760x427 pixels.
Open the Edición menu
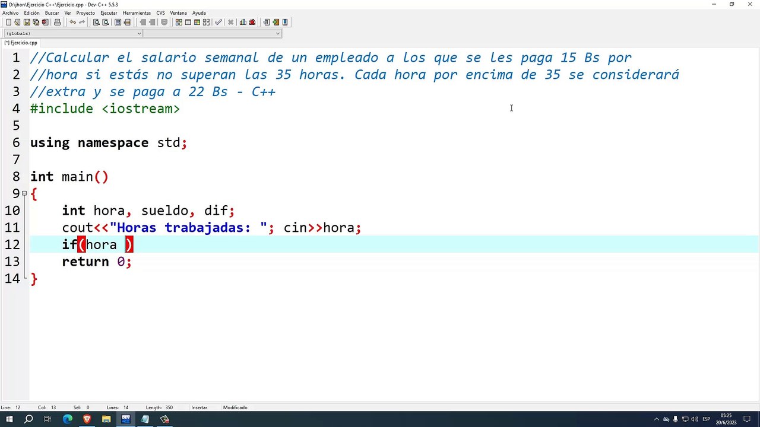coord(31,13)
